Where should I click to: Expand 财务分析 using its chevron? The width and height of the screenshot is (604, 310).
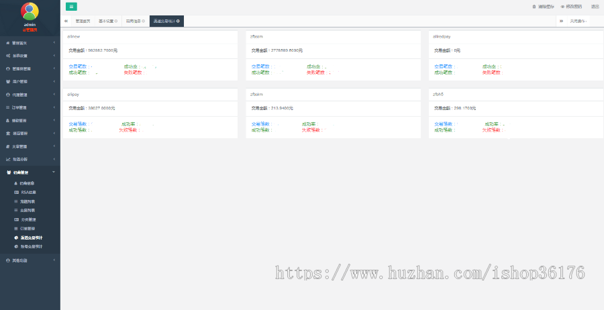tap(54, 159)
